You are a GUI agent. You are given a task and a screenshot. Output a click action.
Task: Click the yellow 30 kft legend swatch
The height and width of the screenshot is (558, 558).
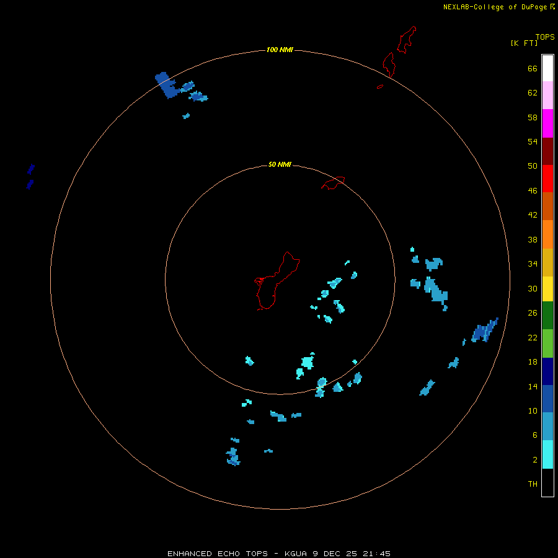point(547,289)
